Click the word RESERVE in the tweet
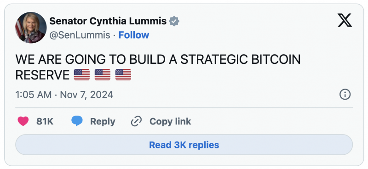The image size is (368, 169). 42,75
